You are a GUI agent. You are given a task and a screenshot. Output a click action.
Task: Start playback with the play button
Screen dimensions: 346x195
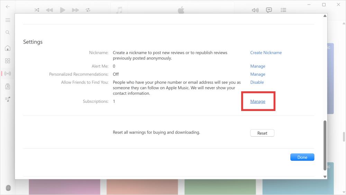(x=62, y=10)
